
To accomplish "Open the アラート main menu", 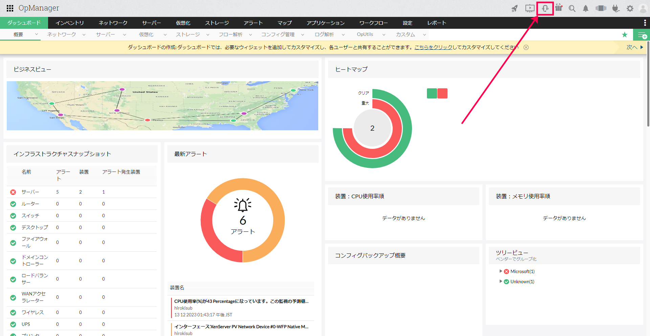I will click(253, 23).
